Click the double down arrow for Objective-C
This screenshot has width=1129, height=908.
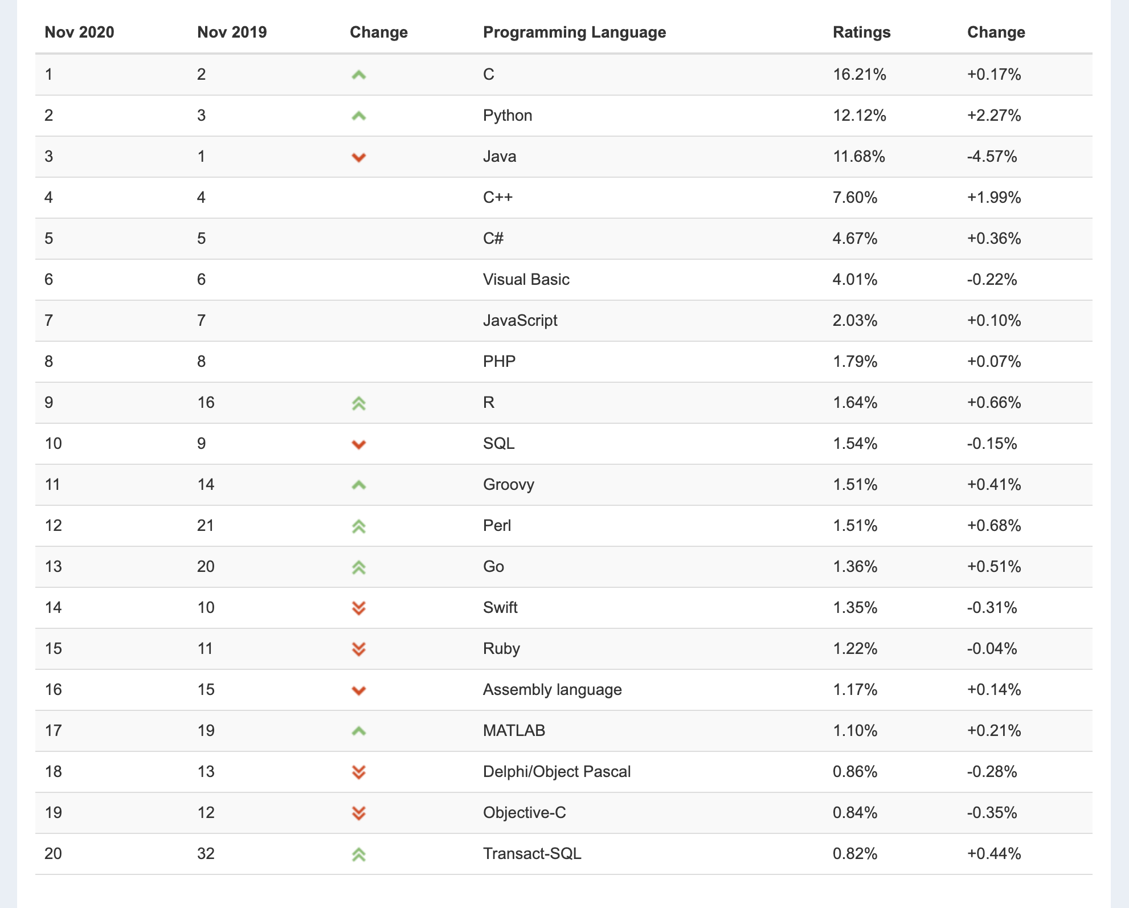point(358,813)
